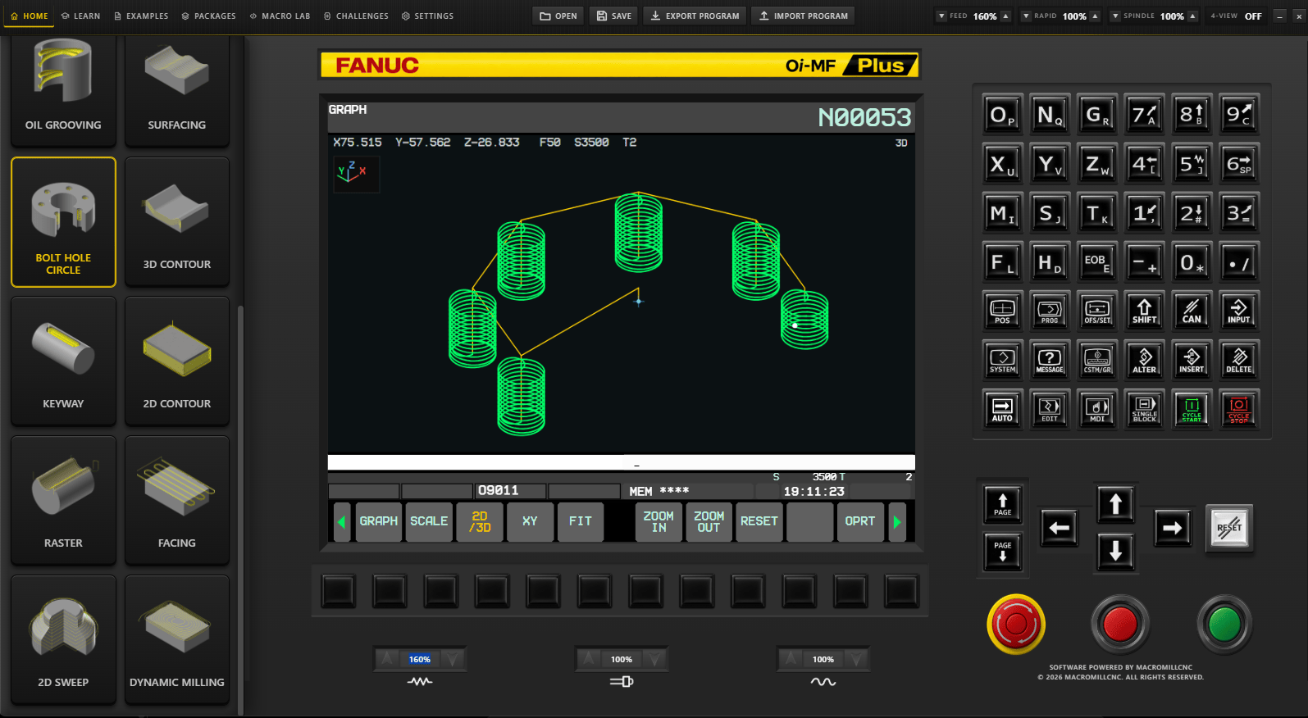Open the EXAMPLES tab
Screen dimensions: 1308x718
(x=141, y=16)
